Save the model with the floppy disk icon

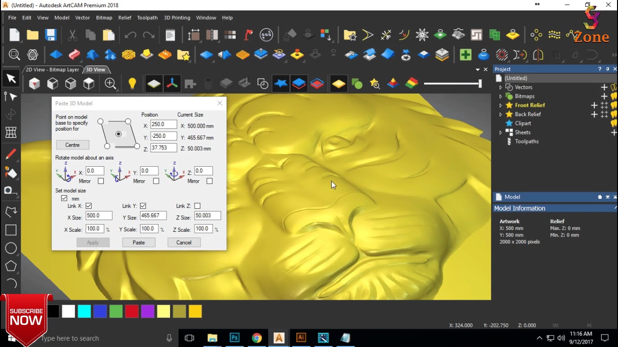pyautogui.click(x=51, y=35)
